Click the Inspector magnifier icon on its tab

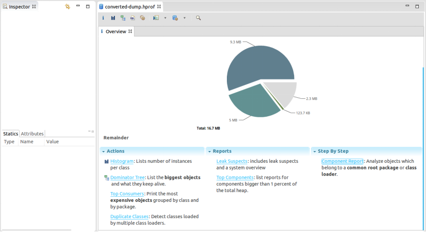click(x=5, y=6)
